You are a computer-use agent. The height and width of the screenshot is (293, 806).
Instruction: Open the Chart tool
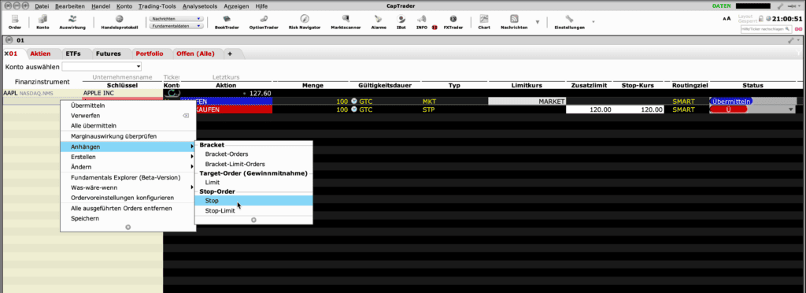pyautogui.click(x=484, y=22)
